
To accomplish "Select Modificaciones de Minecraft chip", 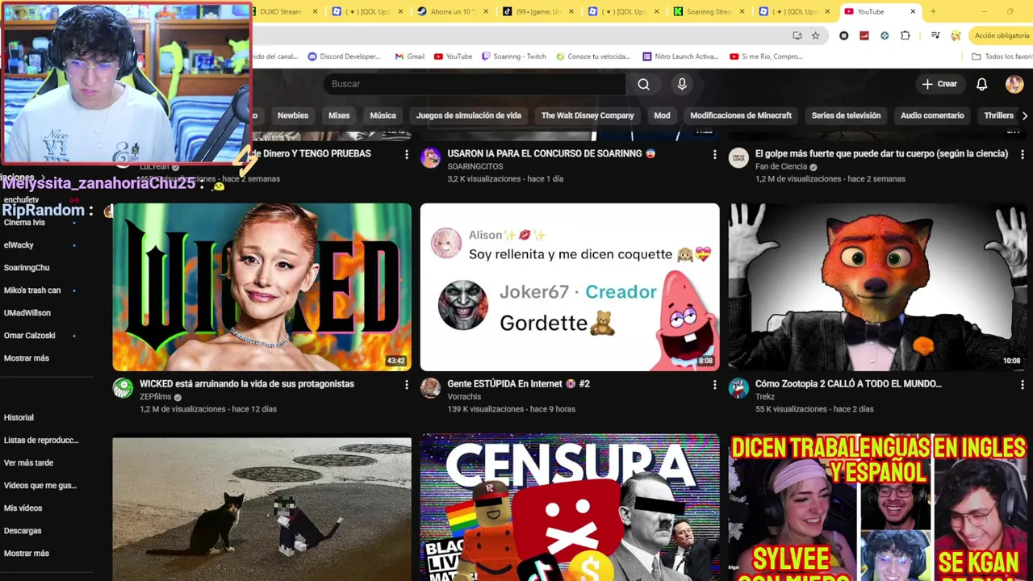I will pos(741,115).
